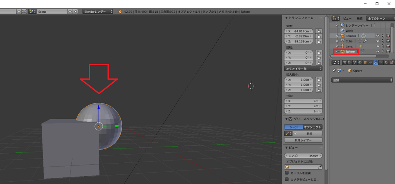
Task: Delete the Scene with the X button
Action: 74,12
